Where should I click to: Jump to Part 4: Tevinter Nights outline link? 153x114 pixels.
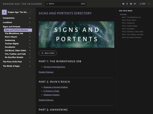129,26
